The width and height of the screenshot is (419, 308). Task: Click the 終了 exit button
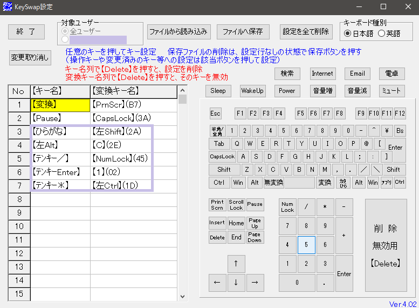click(x=26, y=32)
